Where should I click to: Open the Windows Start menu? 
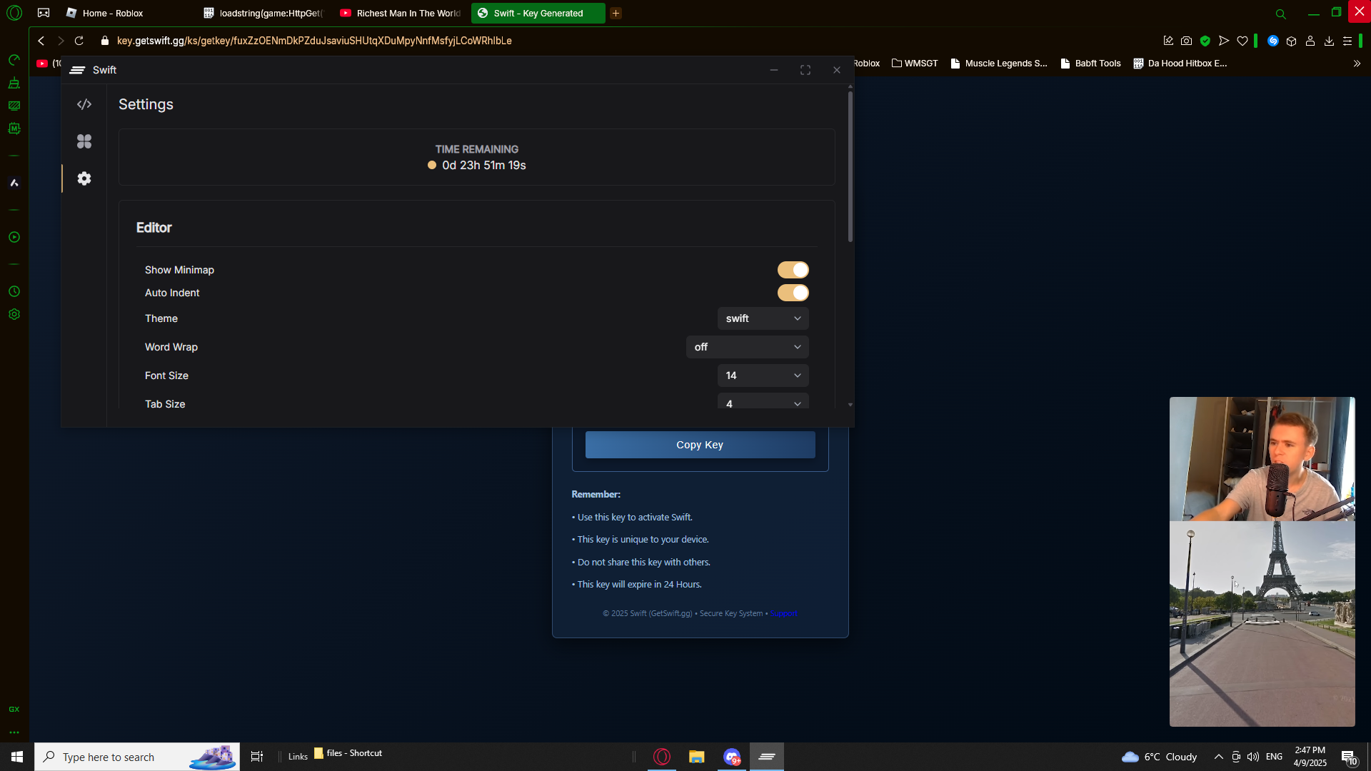pyautogui.click(x=17, y=757)
